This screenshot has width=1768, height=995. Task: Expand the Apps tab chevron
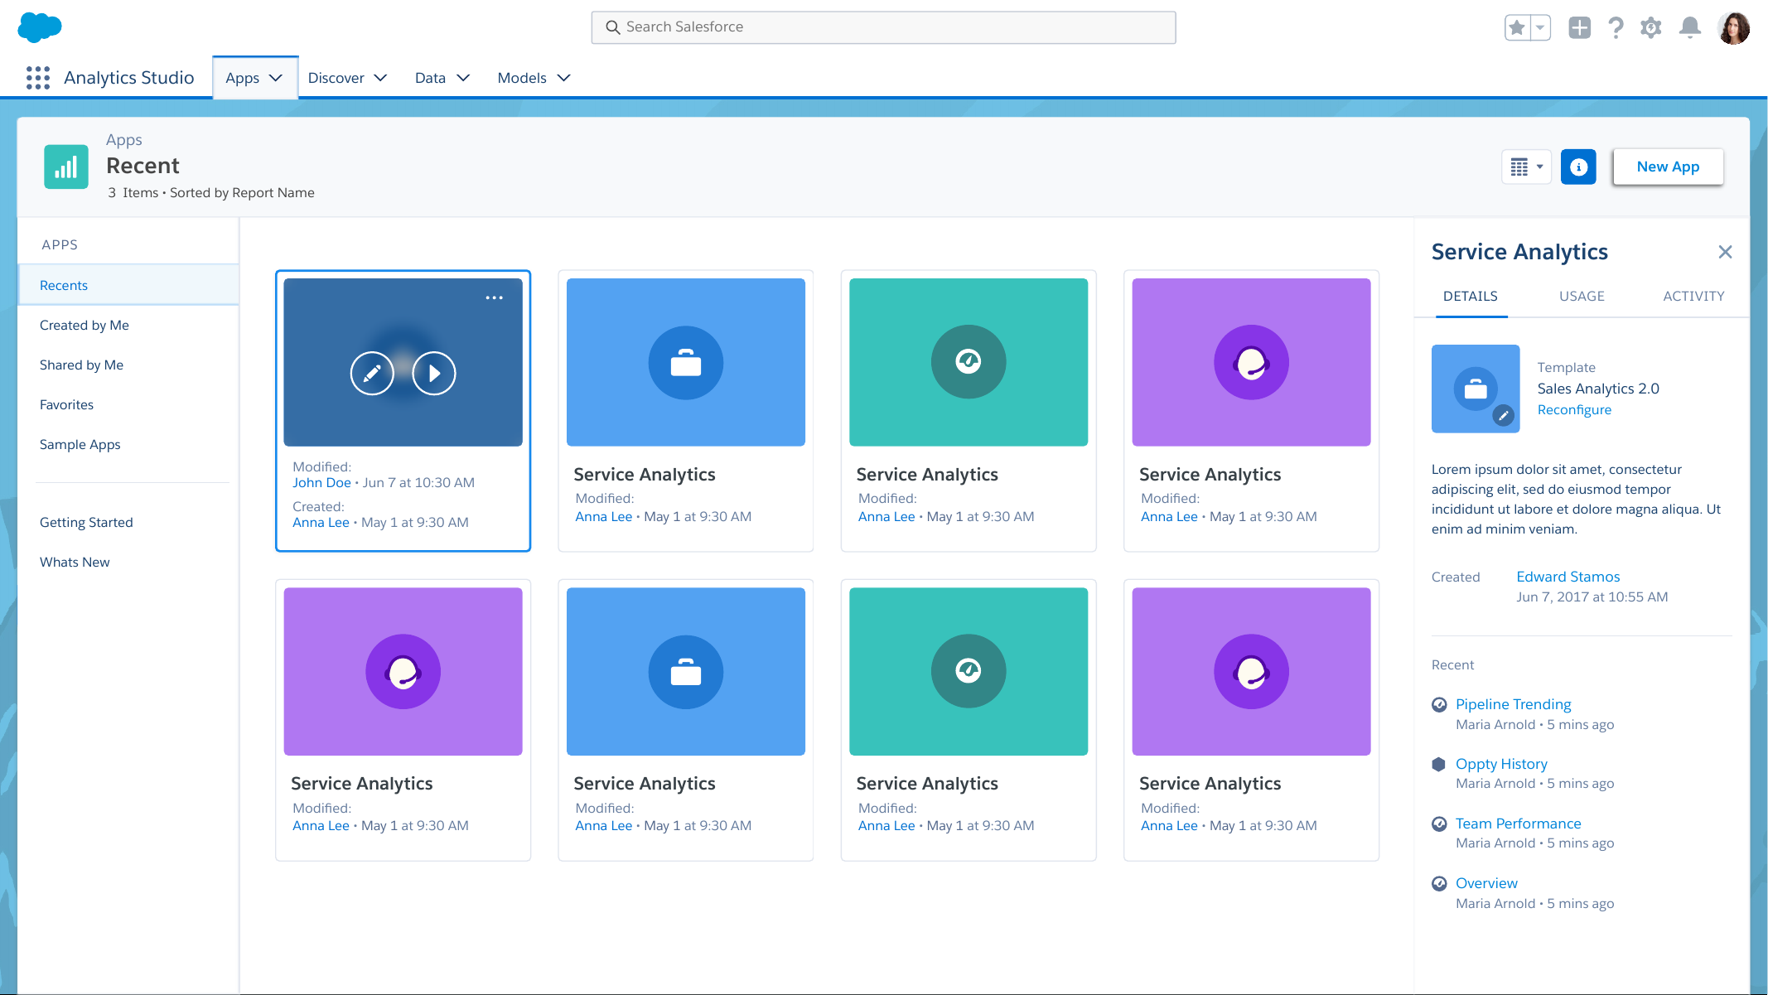[276, 78]
